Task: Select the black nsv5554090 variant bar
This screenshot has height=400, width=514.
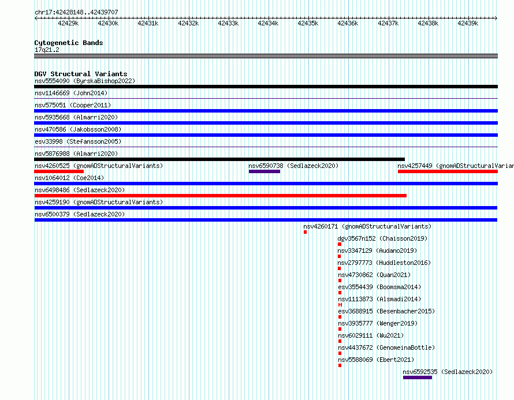Action: (x=266, y=87)
